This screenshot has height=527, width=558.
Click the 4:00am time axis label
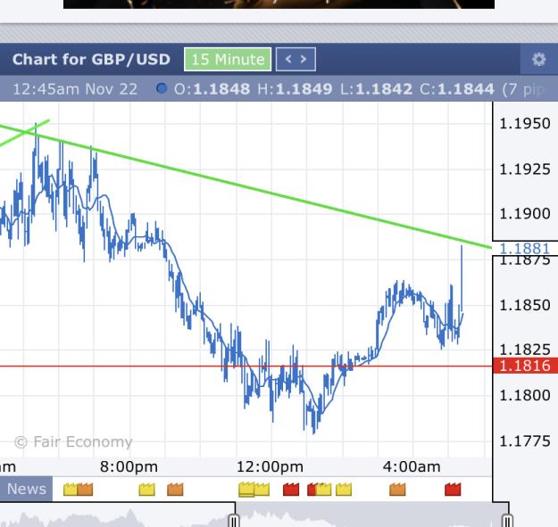[412, 467]
